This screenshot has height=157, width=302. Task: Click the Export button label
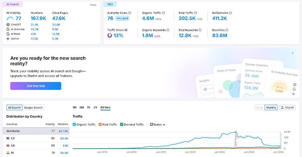pos(290,107)
